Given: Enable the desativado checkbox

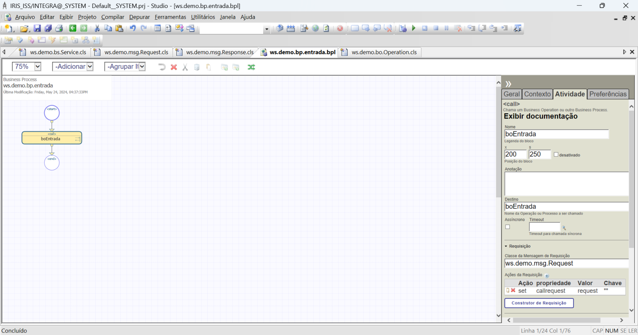Looking at the screenshot, I should 556,155.
